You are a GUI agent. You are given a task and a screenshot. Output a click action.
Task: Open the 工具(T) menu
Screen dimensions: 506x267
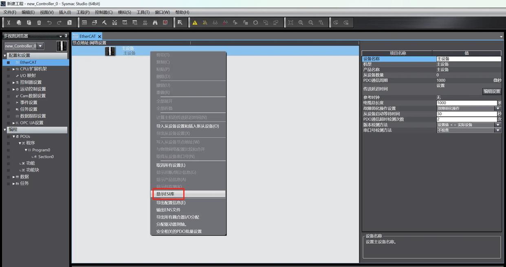click(x=143, y=12)
